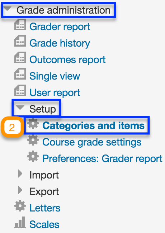Click the User report table icon
Screen dimensions: 165x233
(x=20, y=90)
